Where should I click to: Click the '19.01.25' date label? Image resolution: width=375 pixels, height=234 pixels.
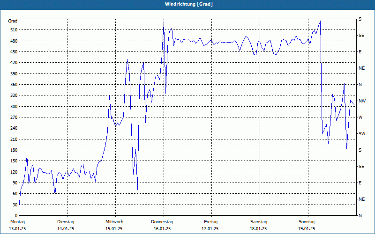click(x=307, y=229)
